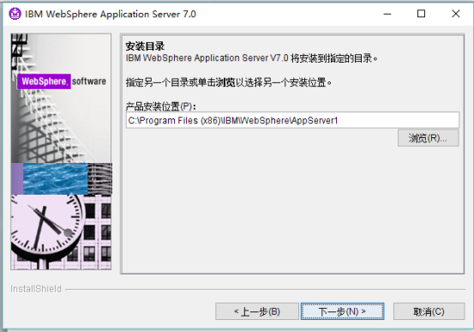The image size is (474, 332).
Task: Click the 安装目录 heading text
Action: click(145, 46)
